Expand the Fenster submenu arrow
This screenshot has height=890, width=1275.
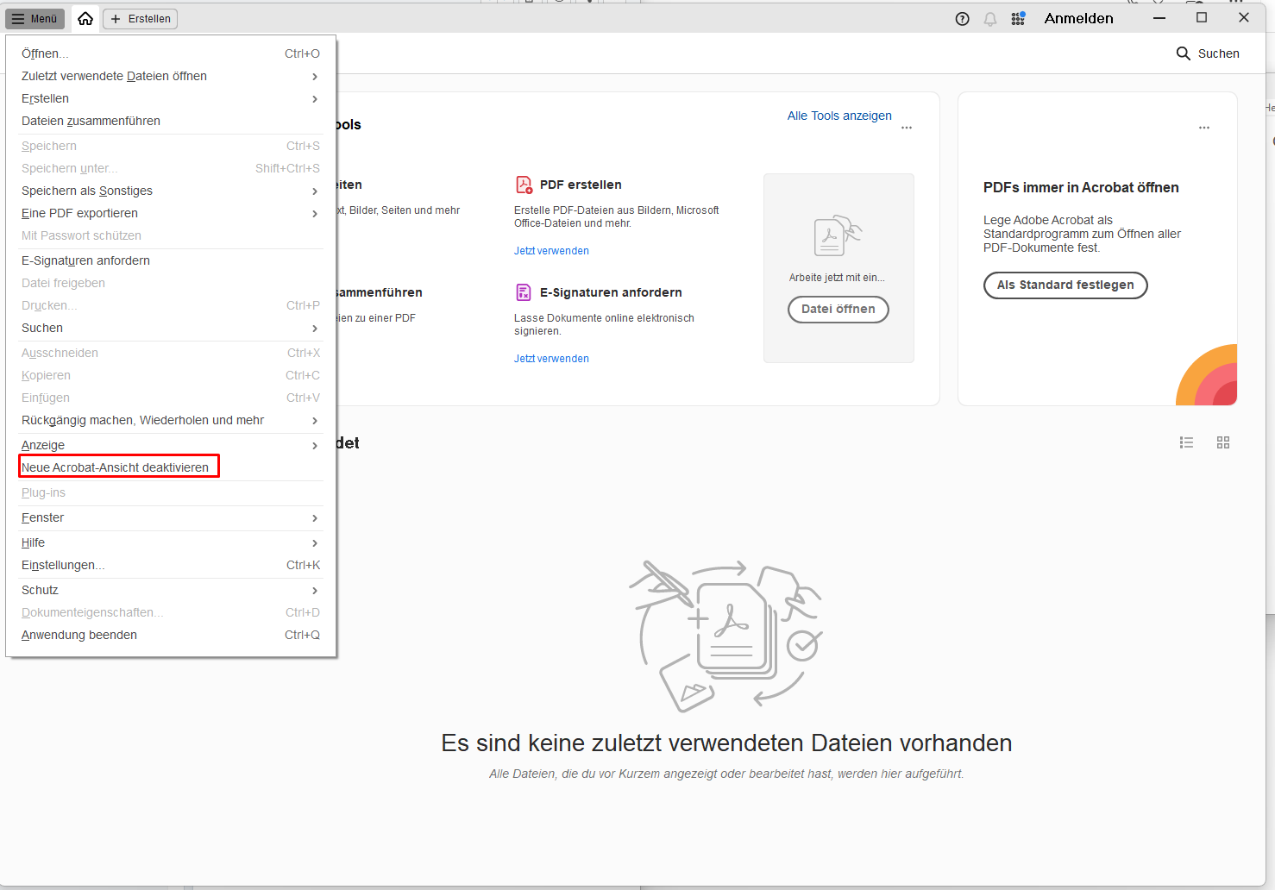(314, 518)
